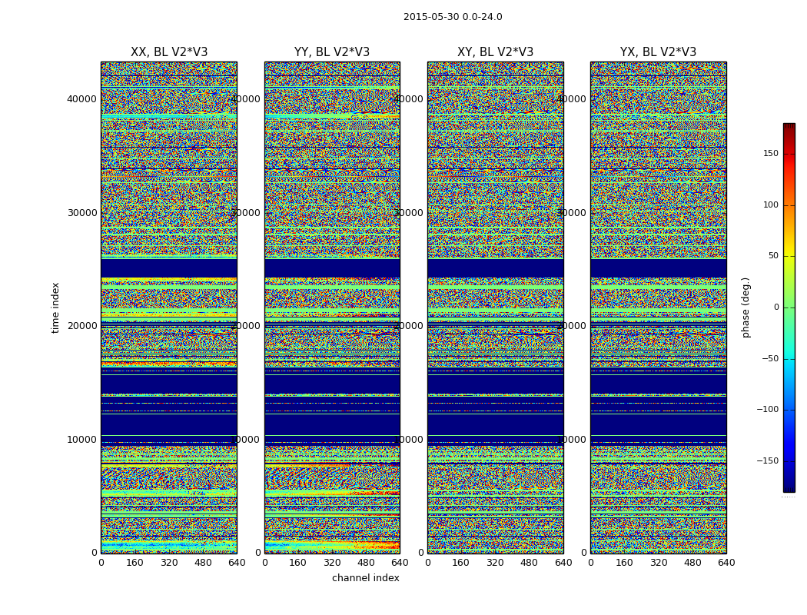Click the XX, BL V2*V3 panel title
The image size is (807, 615).
(x=169, y=52)
